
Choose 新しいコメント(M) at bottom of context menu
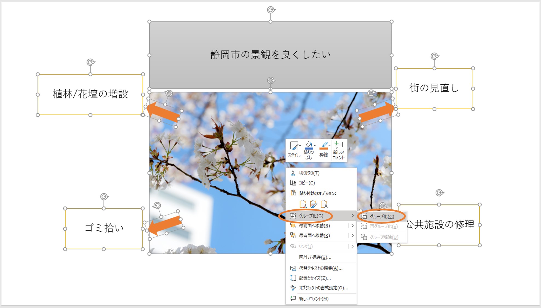[x=321, y=299]
